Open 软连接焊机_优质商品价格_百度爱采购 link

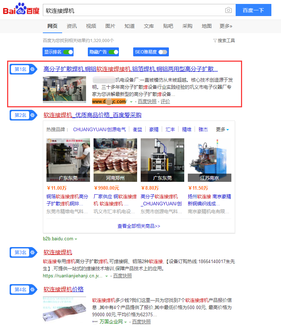92,115
